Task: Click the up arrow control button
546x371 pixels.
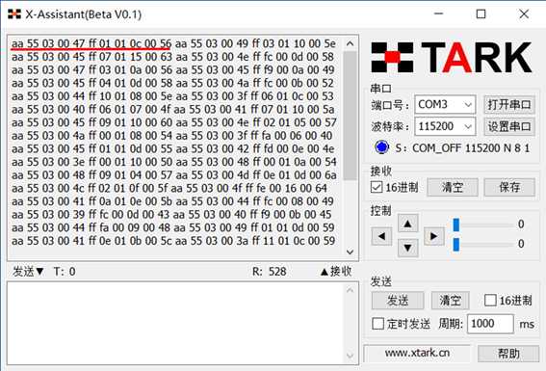Action: pyautogui.click(x=407, y=224)
